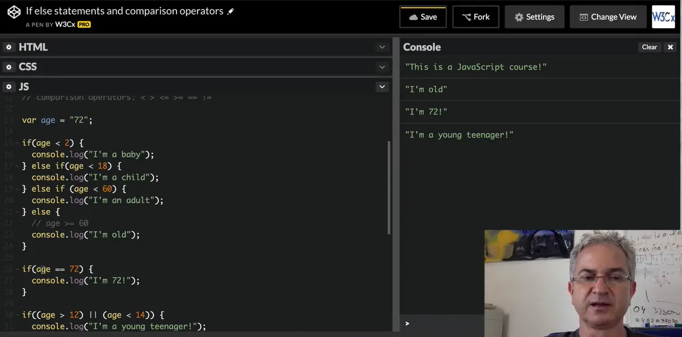Image resolution: width=682 pixels, height=337 pixels.
Task: Click code line console.log("I'm a baby")
Action: pyautogui.click(x=93, y=154)
